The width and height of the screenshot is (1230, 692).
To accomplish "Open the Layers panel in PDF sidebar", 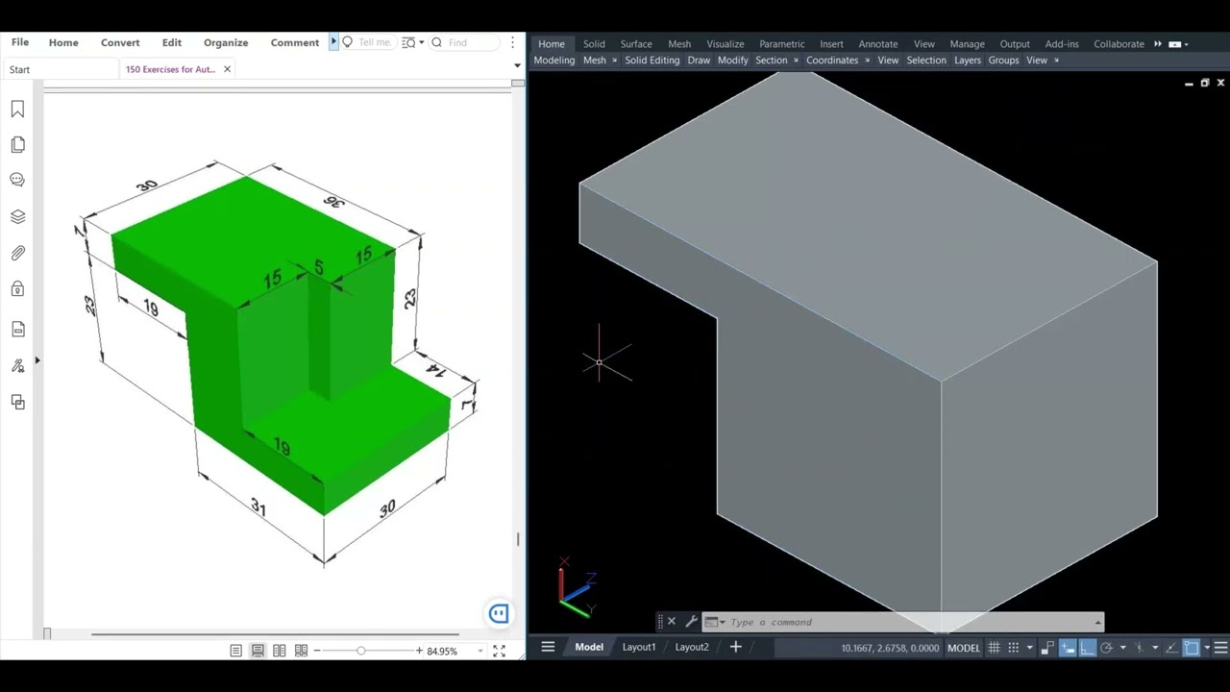I will click(17, 216).
